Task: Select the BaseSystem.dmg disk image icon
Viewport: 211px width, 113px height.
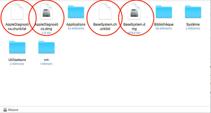Action: point(134,11)
